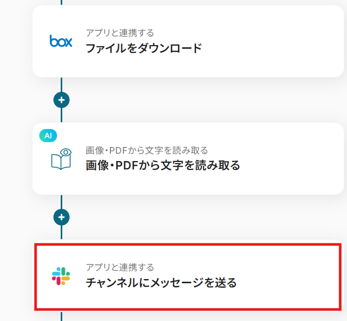Click the connector line above the Box card
This screenshot has height=321, width=347.
[61, 2]
